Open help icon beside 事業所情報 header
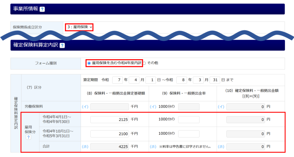 42,9
